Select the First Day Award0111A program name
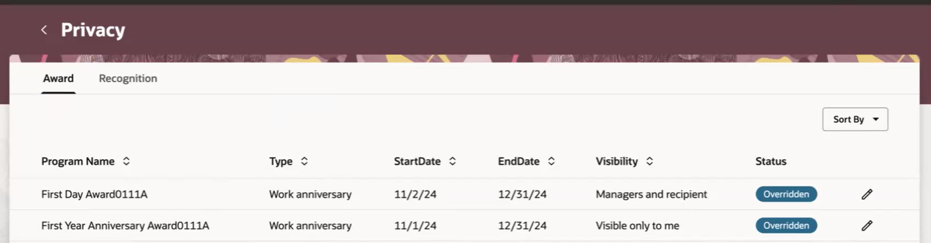The image size is (931, 243). coord(94,195)
